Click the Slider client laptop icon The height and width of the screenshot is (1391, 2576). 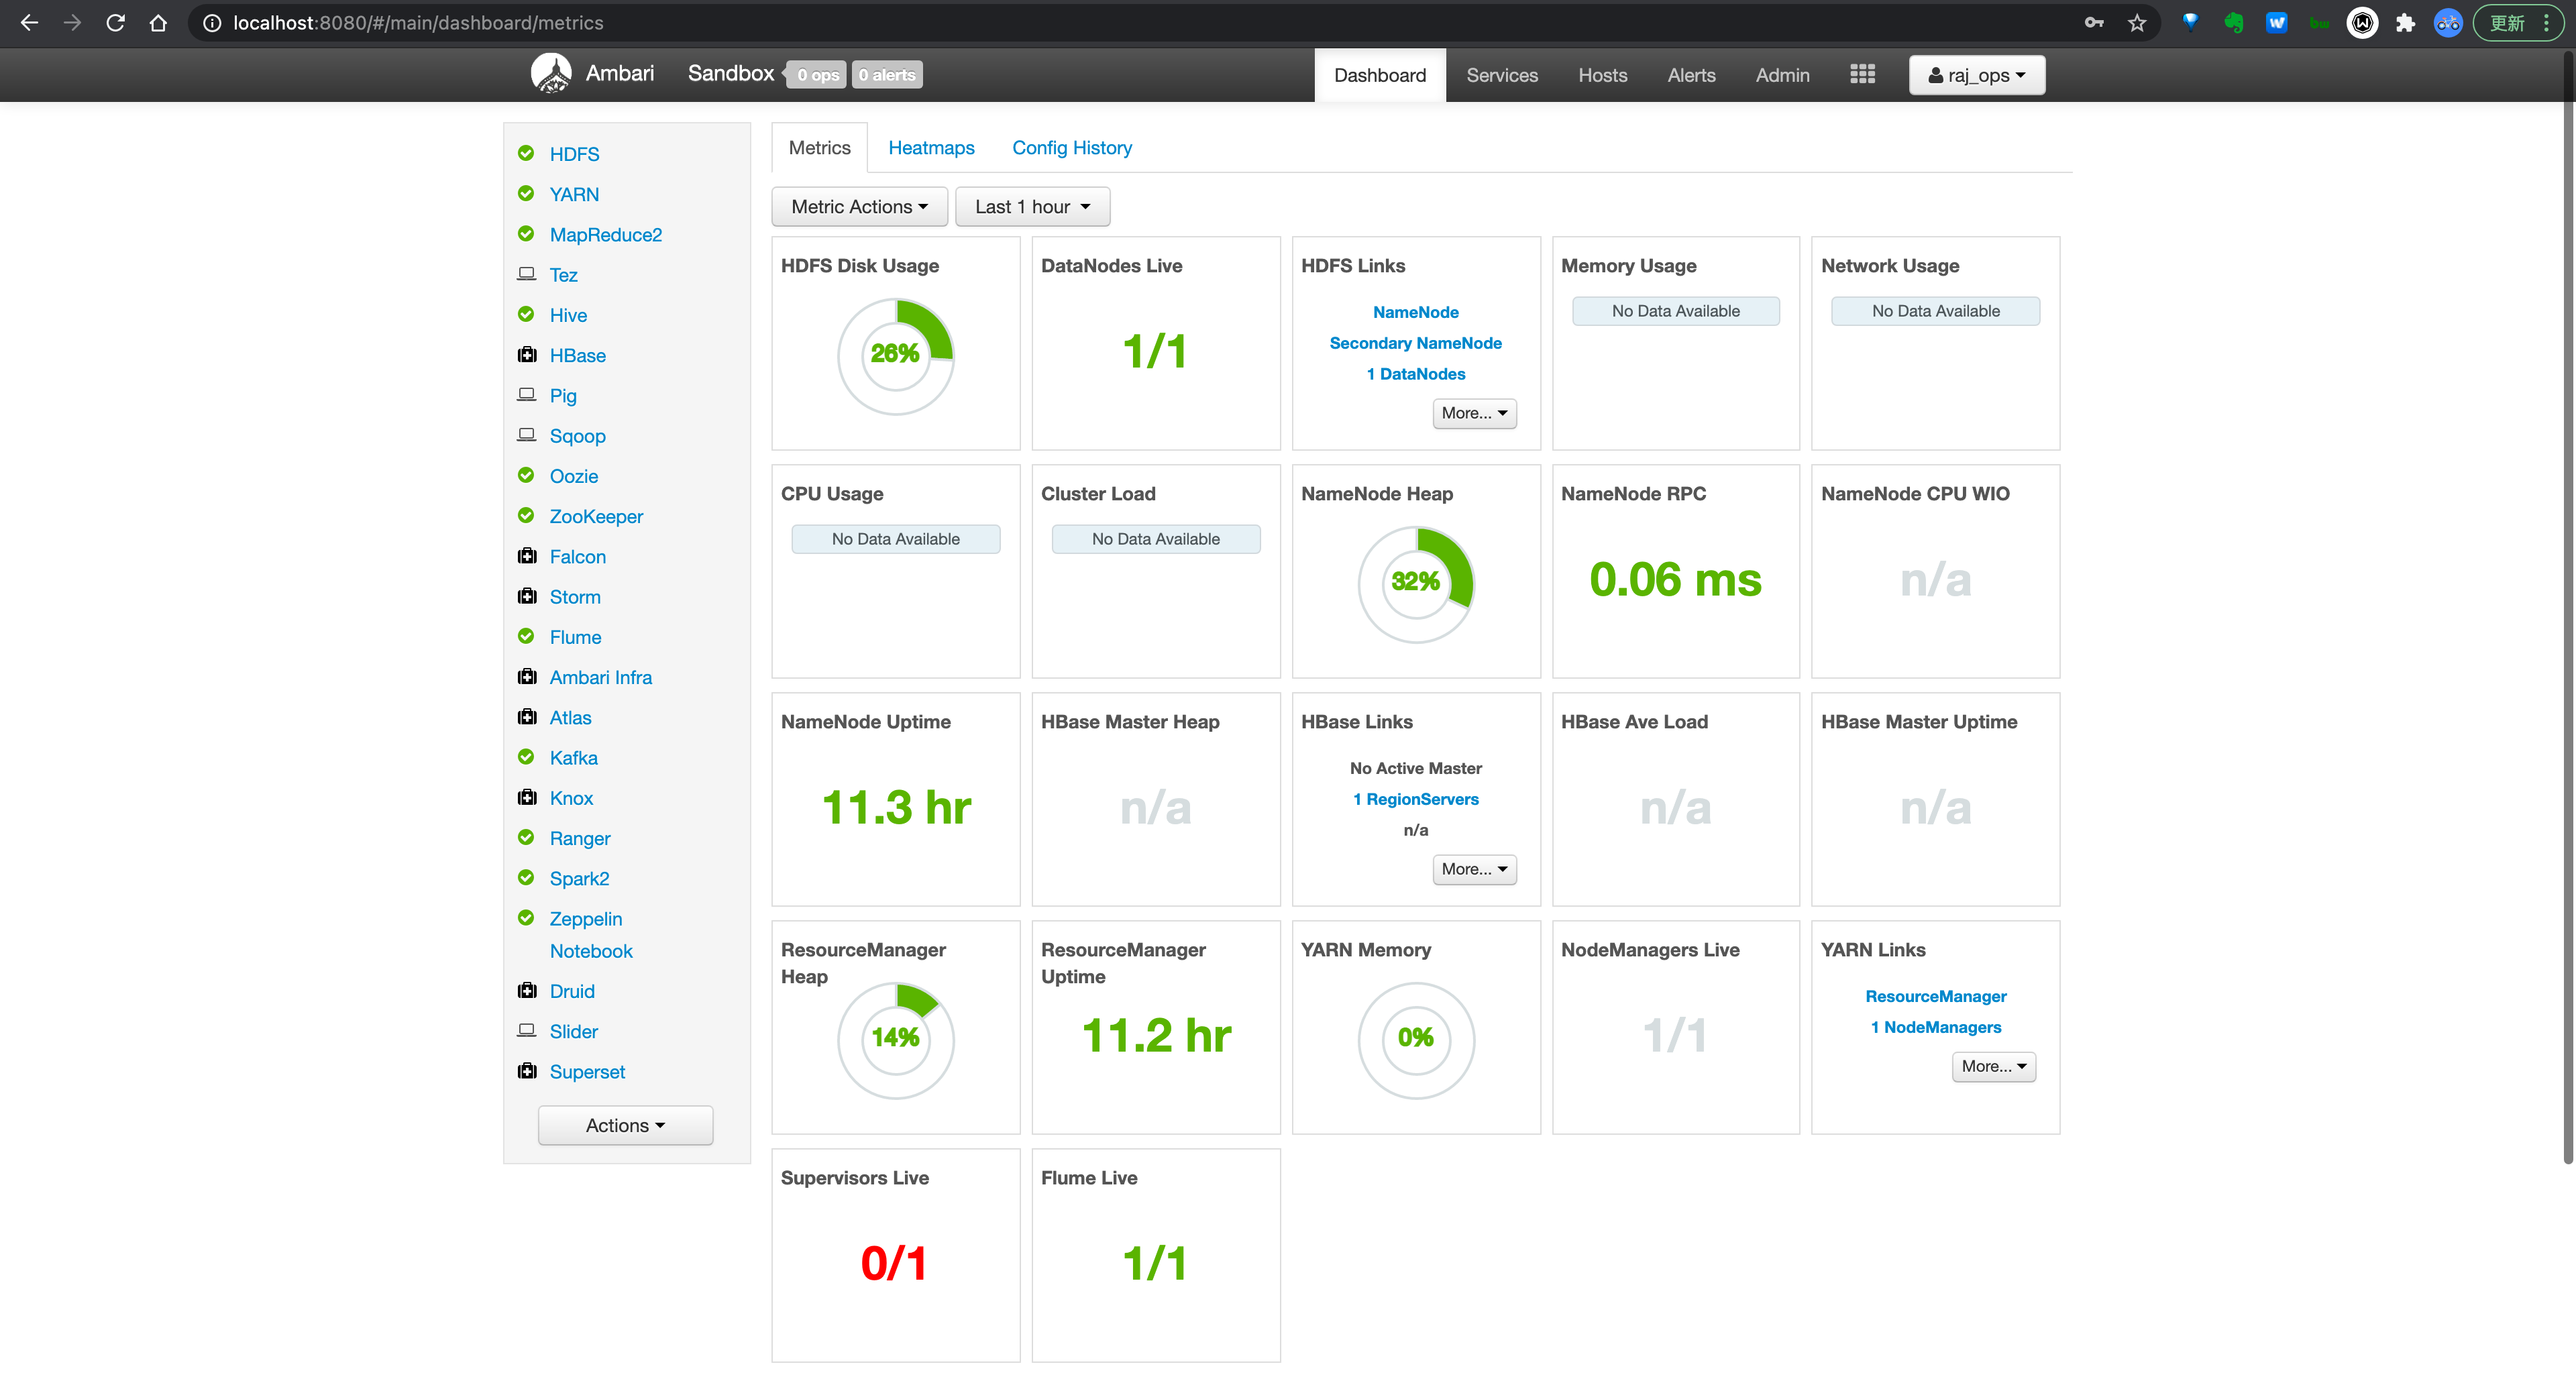[x=526, y=1029]
